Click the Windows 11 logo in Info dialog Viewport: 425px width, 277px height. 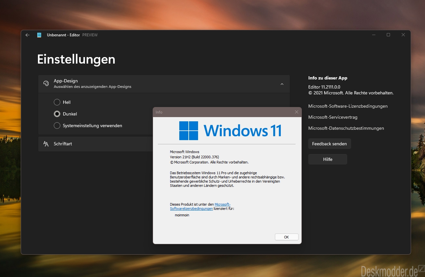[230, 130]
